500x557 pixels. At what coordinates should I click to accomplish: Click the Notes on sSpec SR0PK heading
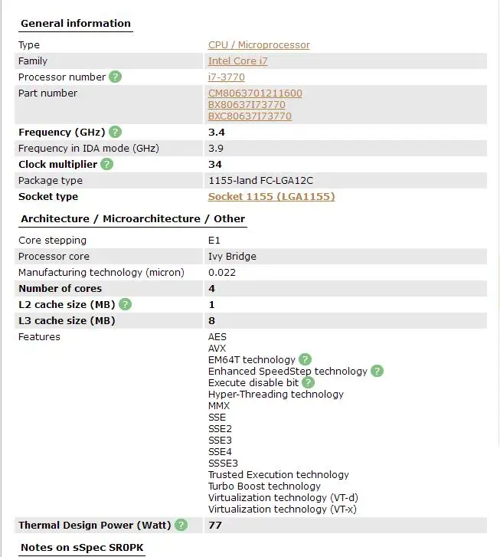(x=82, y=547)
